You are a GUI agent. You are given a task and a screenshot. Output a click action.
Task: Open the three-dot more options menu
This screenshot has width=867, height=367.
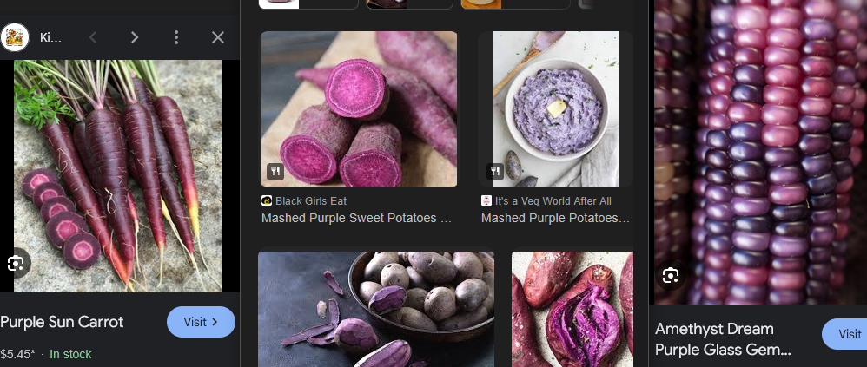(175, 37)
